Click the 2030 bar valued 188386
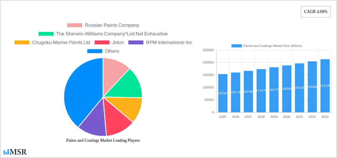This screenshot has height=158, width=337. point(287,89)
